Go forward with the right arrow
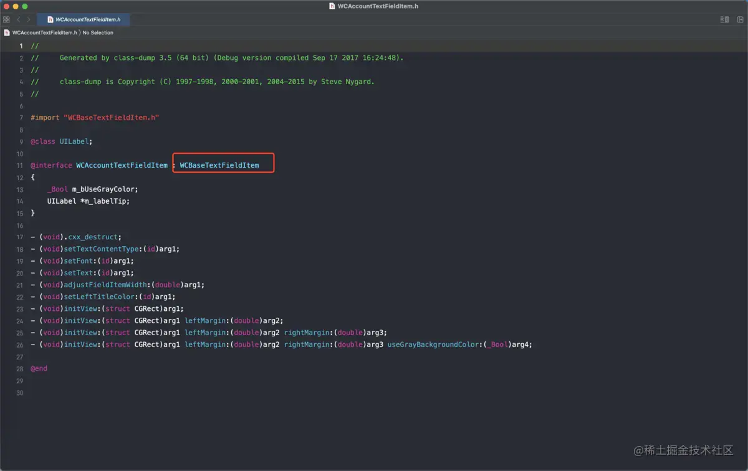The width and height of the screenshot is (748, 471). 28,19
